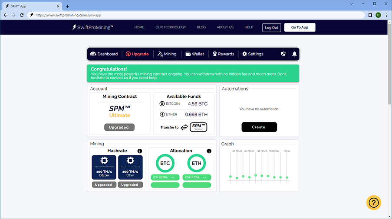The height and width of the screenshot is (219, 392).
Task: Click the 'Transfer to' label
Action: 169,127
